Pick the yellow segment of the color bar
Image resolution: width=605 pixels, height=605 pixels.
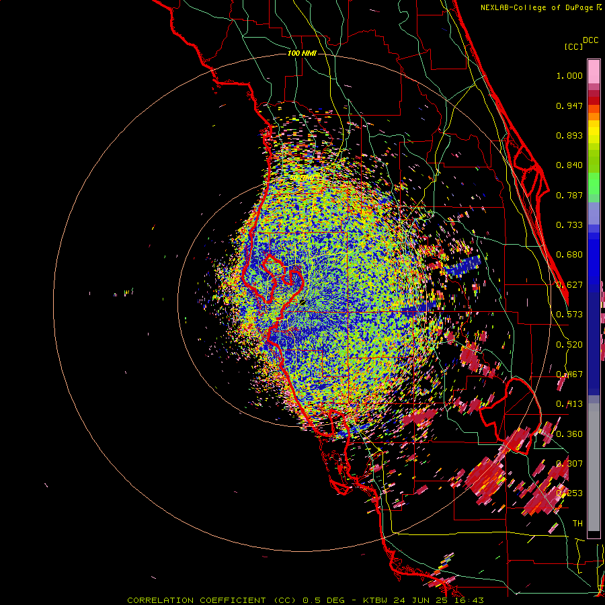pos(594,132)
